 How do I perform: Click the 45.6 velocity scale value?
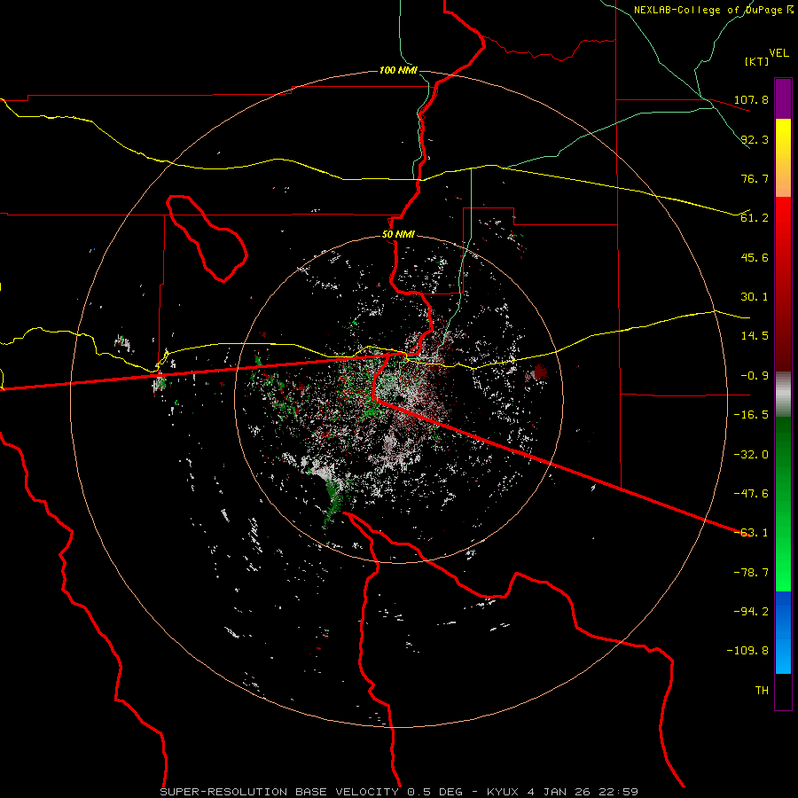tap(755, 257)
